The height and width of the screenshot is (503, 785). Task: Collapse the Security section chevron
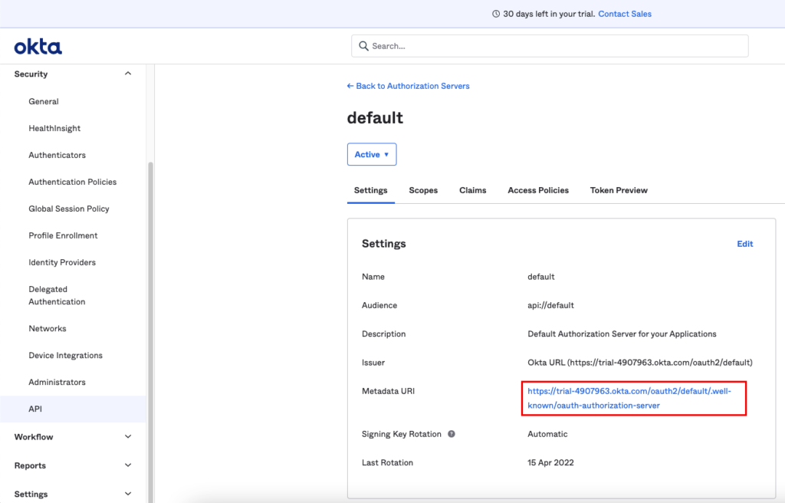[128, 74]
